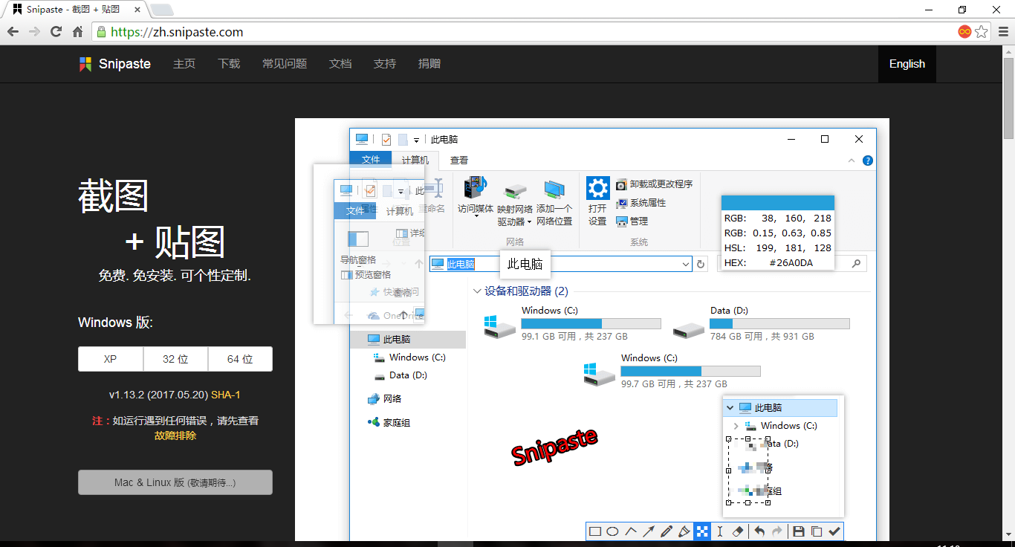Select the eraser tool
Viewport: 1015px width, 547px height.
738,531
